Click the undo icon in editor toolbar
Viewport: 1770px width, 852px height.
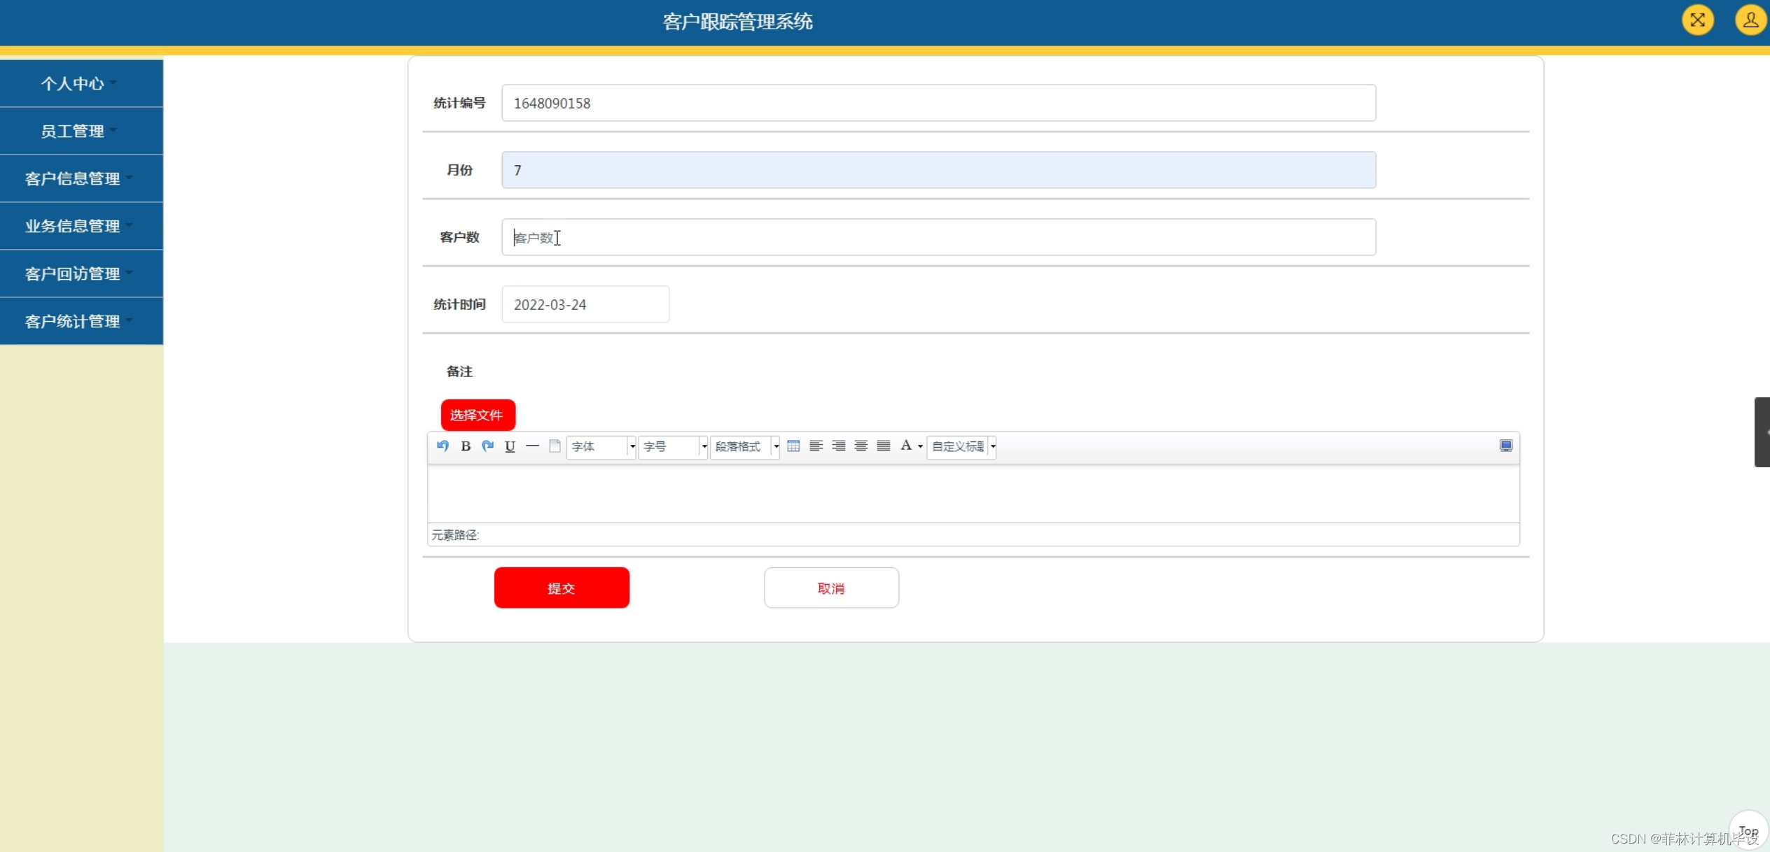[x=442, y=446]
